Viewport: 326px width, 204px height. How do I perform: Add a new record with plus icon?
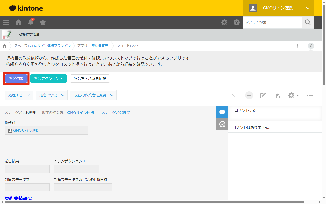[x=249, y=95]
